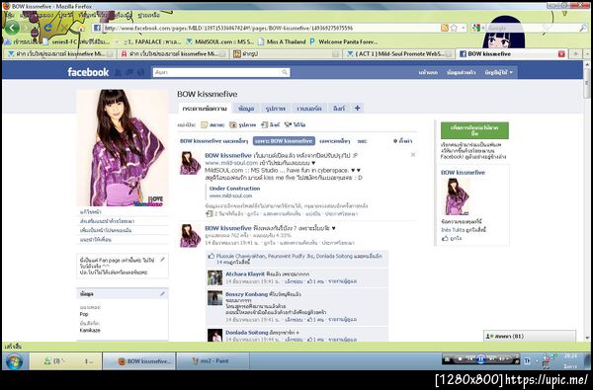Click the pencil edit icon beside Info box

pos(163,293)
